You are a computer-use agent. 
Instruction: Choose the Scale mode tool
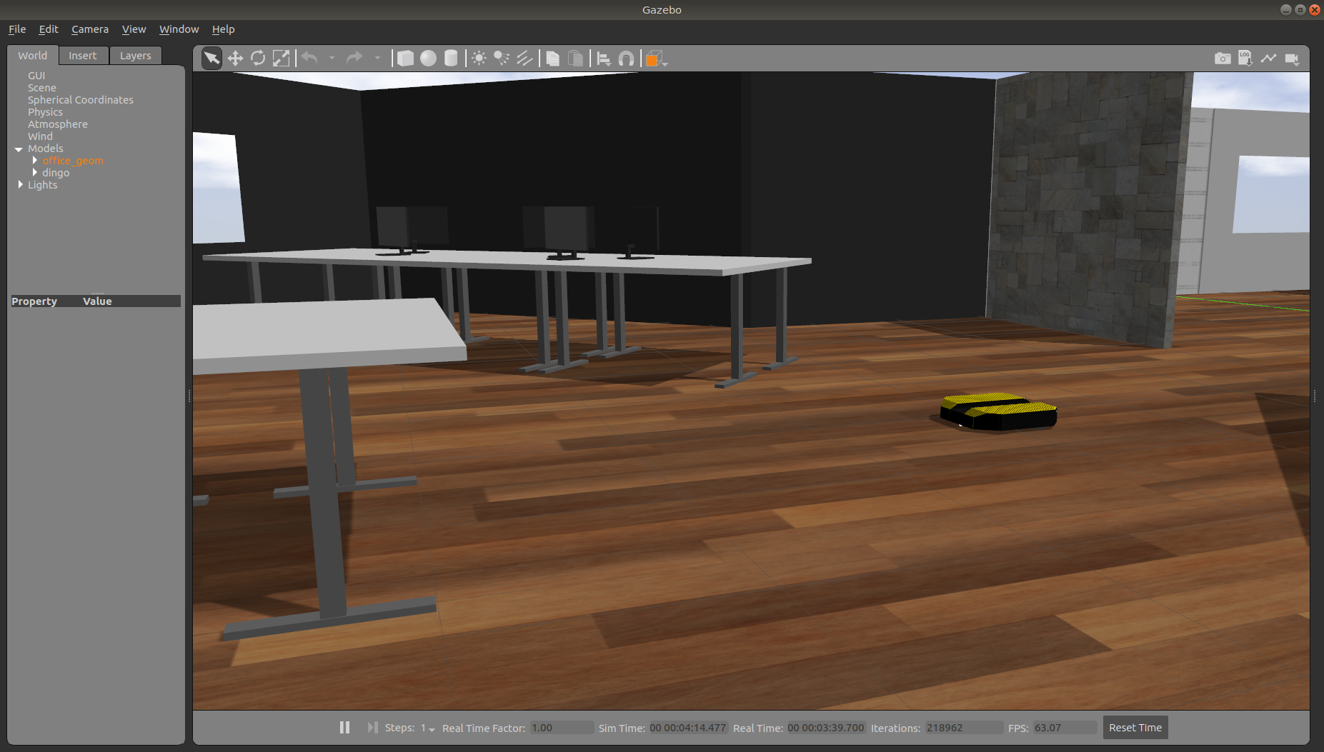click(282, 59)
